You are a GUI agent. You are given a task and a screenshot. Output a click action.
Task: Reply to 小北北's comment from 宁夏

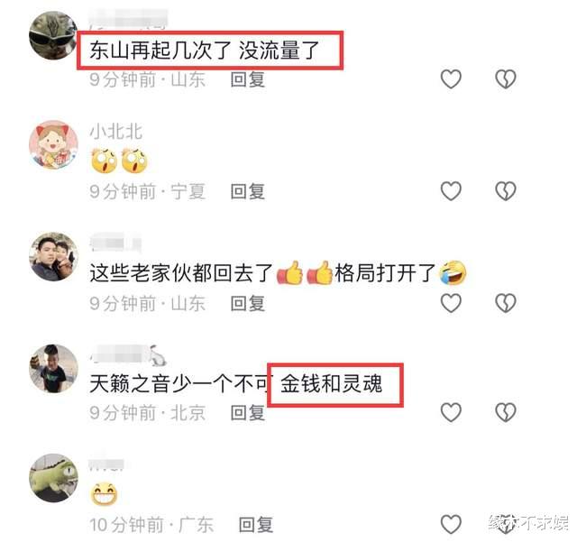[248, 191]
